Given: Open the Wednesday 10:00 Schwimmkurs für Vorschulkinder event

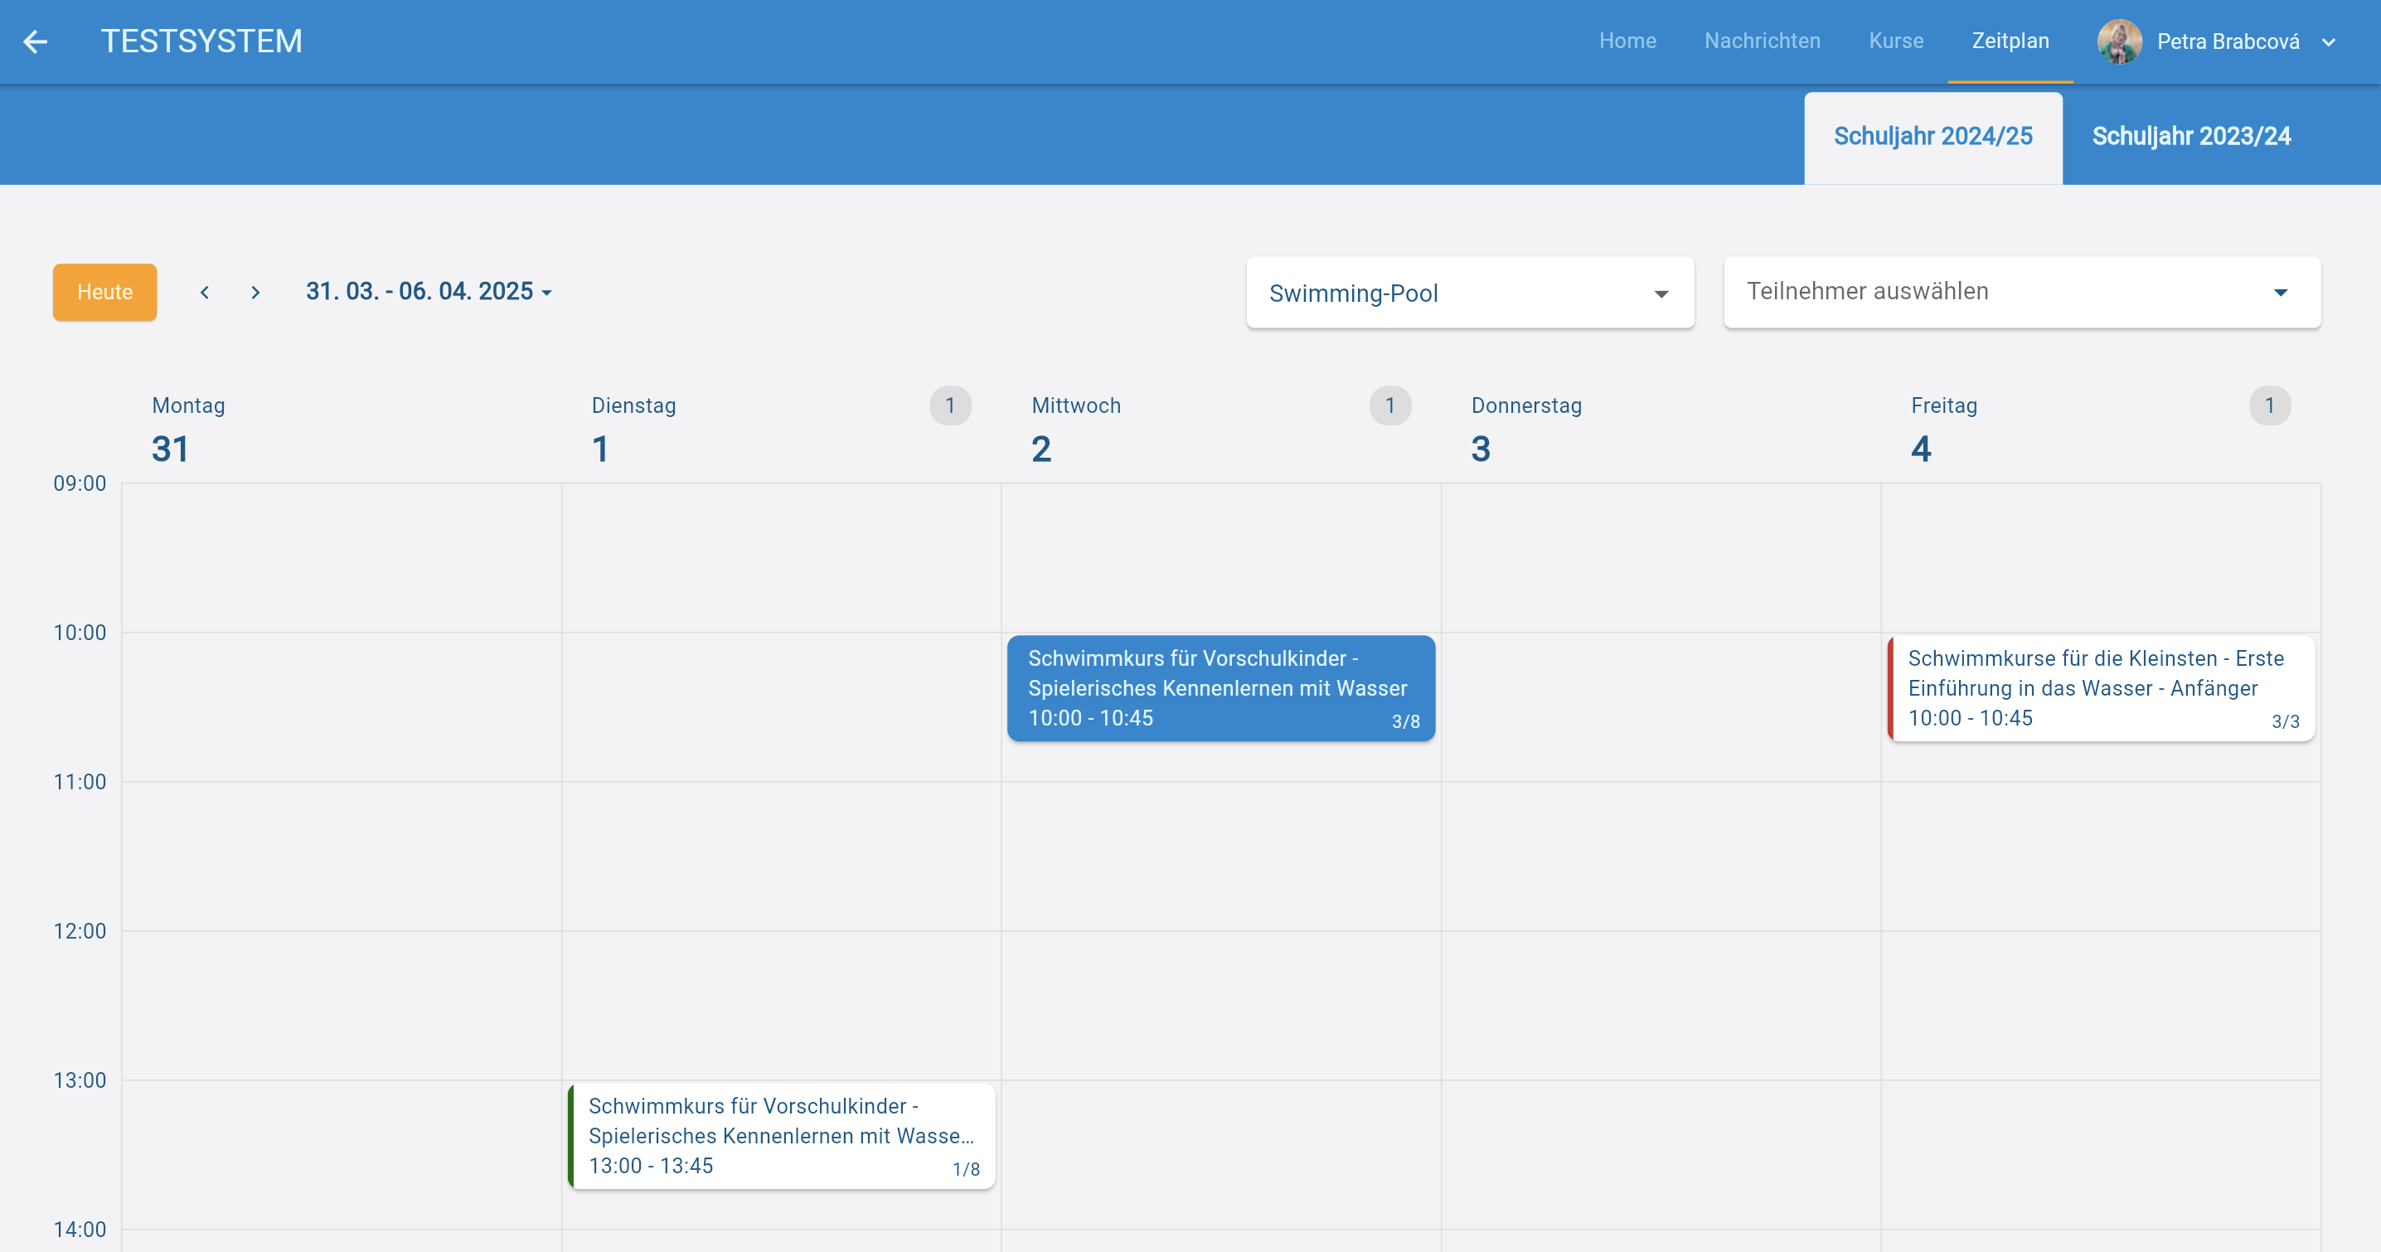Looking at the screenshot, I should click(x=1220, y=688).
